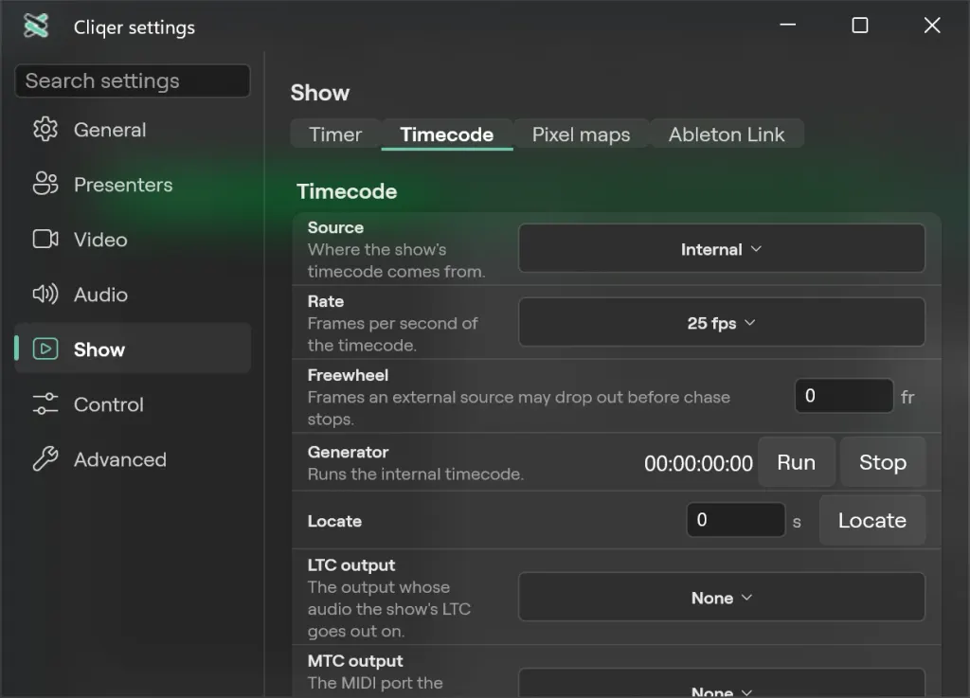
Task: Go to Video settings
Action: [133, 240]
